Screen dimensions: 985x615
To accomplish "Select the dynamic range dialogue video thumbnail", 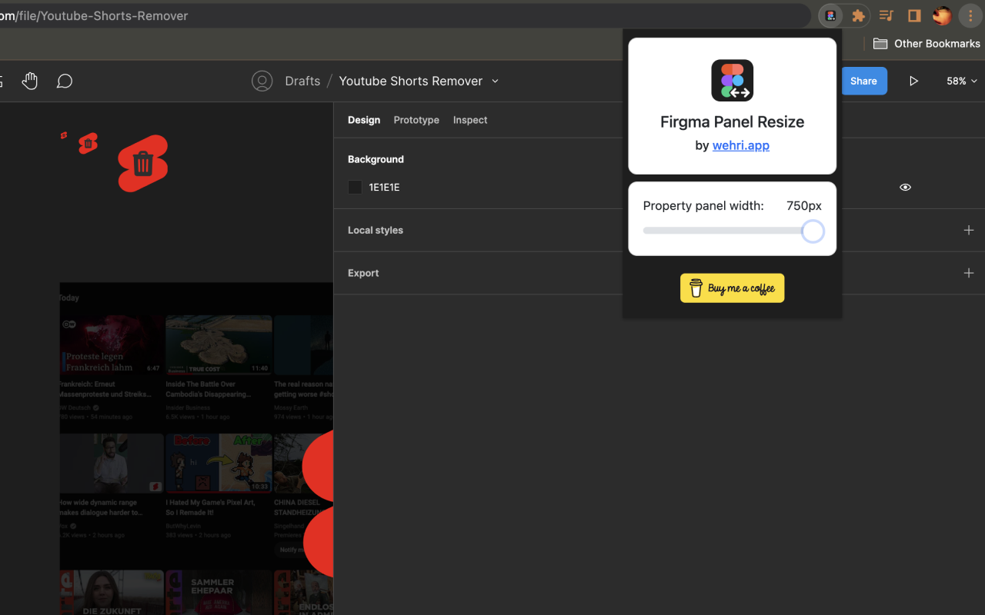I will (x=112, y=463).
